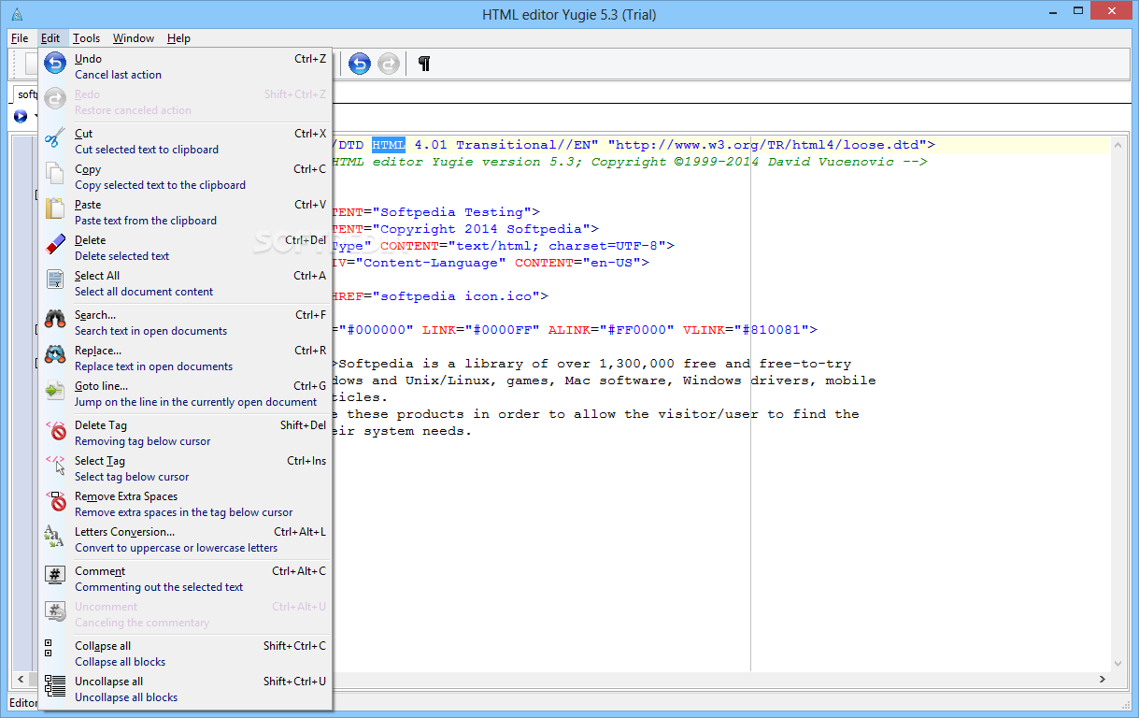This screenshot has width=1139, height=718.
Task: Click the vertical scrollbar of editor
Action: [x=1117, y=402]
